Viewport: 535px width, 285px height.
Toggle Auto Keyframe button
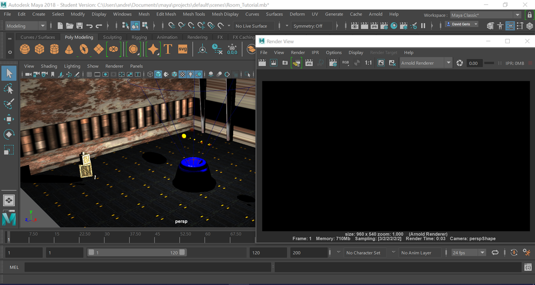tap(514, 253)
